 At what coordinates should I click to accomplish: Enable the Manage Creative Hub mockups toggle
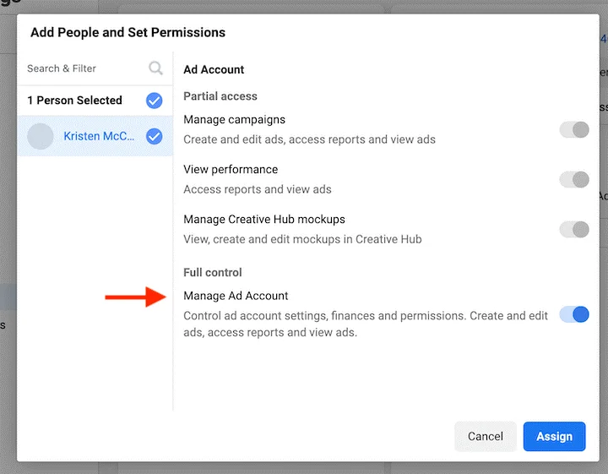click(574, 229)
